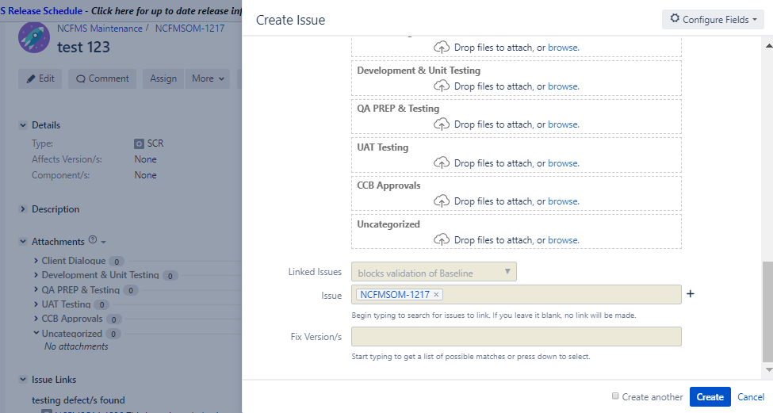
Task: Click the rocket project avatar icon
Action: coord(34,37)
